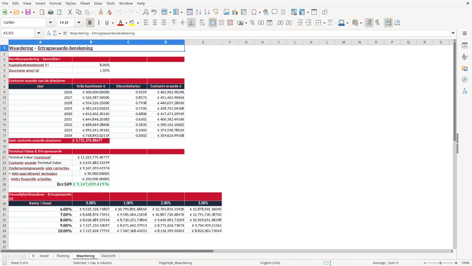Open the Font Color dropdown arrow
The height and width of the screenshot is (266, 472).
[126, 23]
